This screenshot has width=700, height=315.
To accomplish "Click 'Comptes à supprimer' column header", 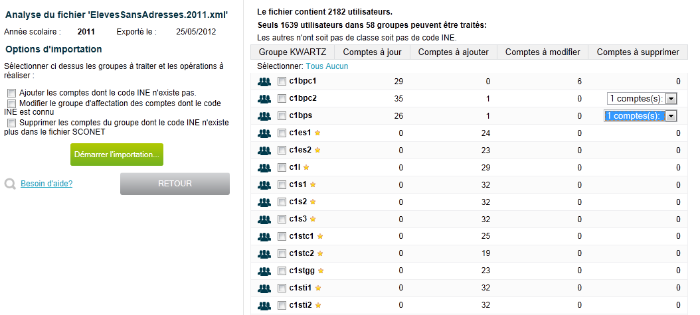I will click(x=638, y=52).
